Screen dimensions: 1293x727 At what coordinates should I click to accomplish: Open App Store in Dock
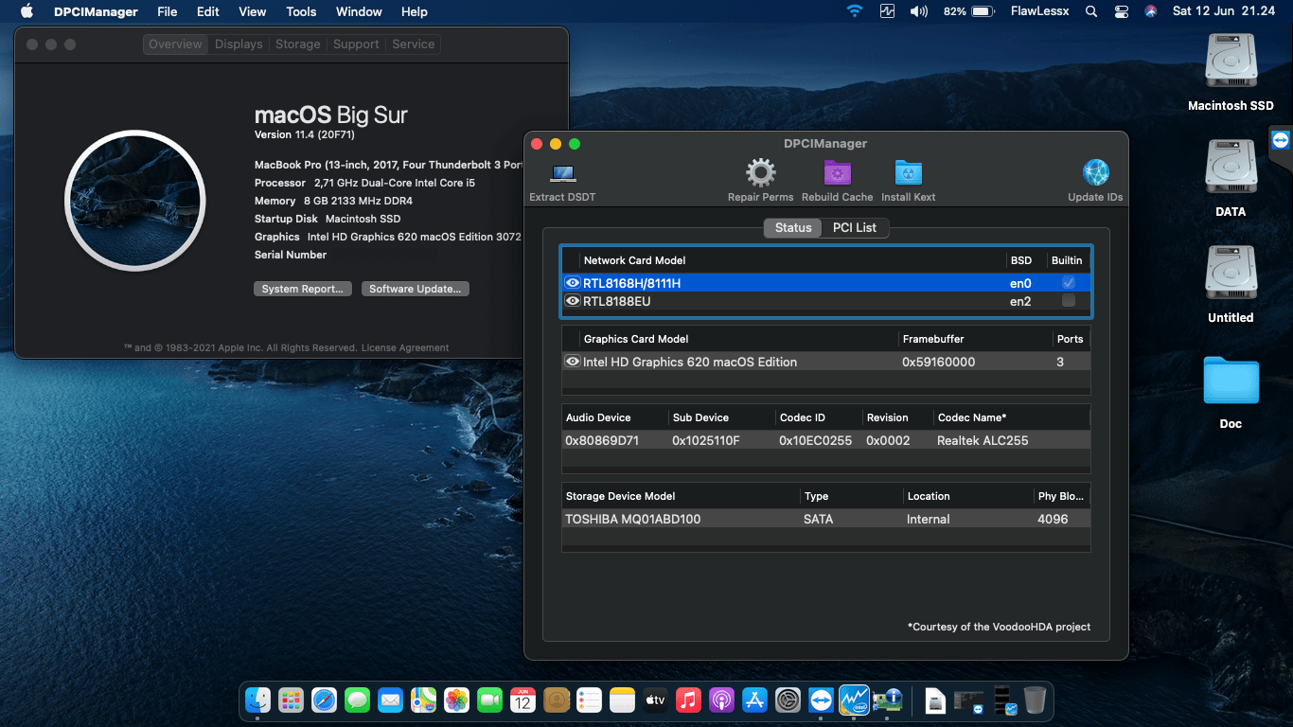(754, 700)
